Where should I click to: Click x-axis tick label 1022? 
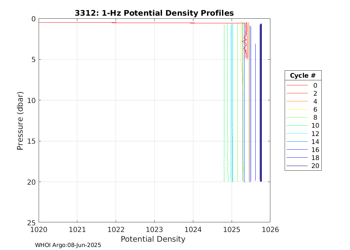click(x=116, y=229)
